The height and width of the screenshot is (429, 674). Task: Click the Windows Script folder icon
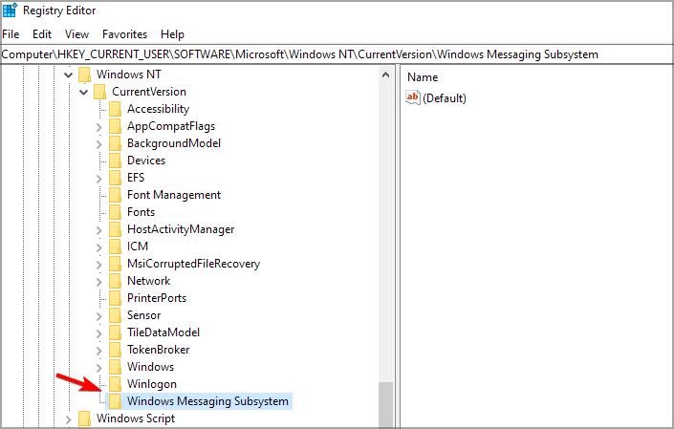click(x=85, y=418)
